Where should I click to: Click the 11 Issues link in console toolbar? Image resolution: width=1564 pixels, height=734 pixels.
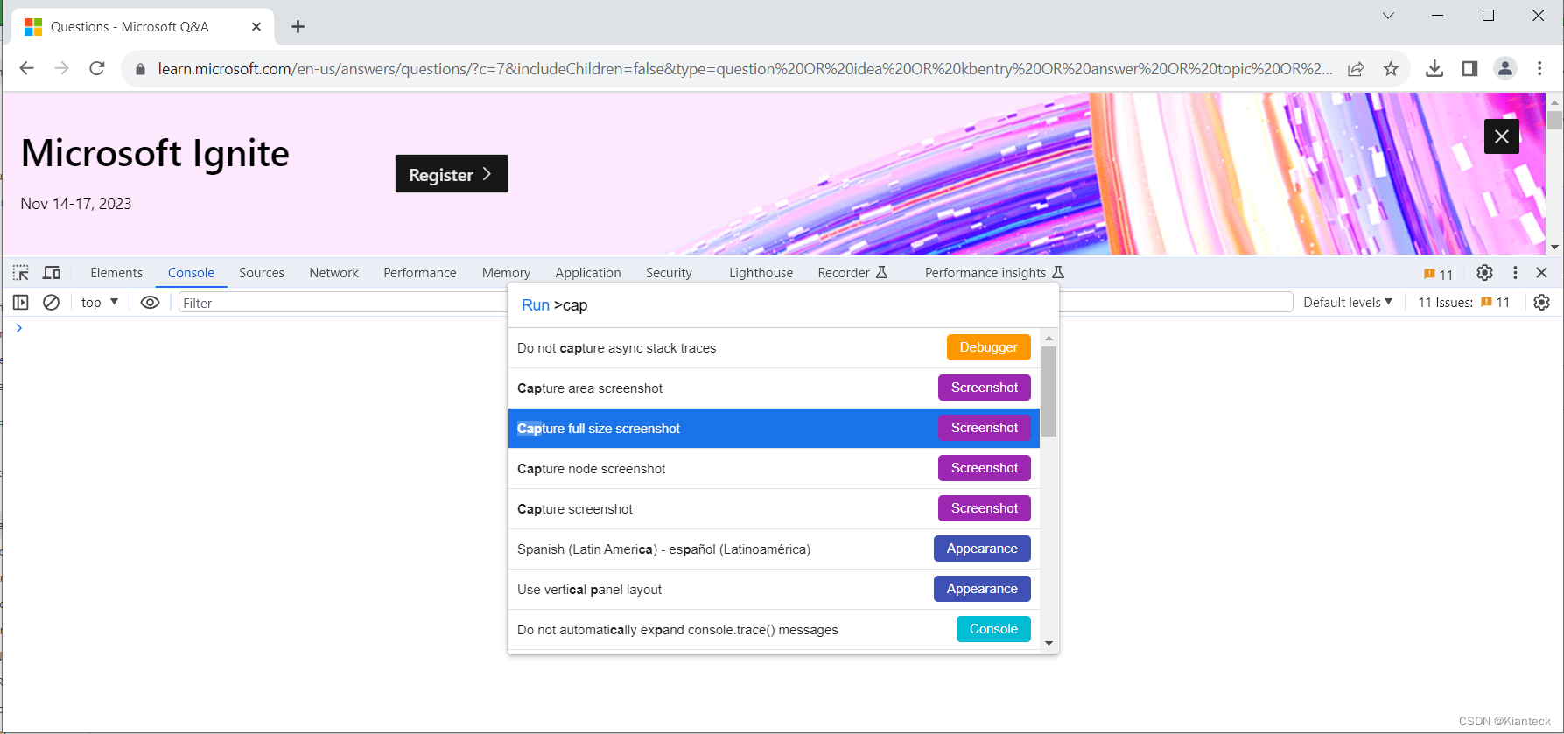click(x=1464, y=303)
